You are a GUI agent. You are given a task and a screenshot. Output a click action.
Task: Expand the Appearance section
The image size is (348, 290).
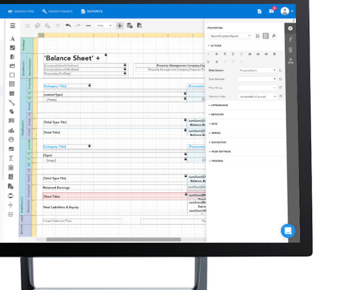click(x=218, y=105)
